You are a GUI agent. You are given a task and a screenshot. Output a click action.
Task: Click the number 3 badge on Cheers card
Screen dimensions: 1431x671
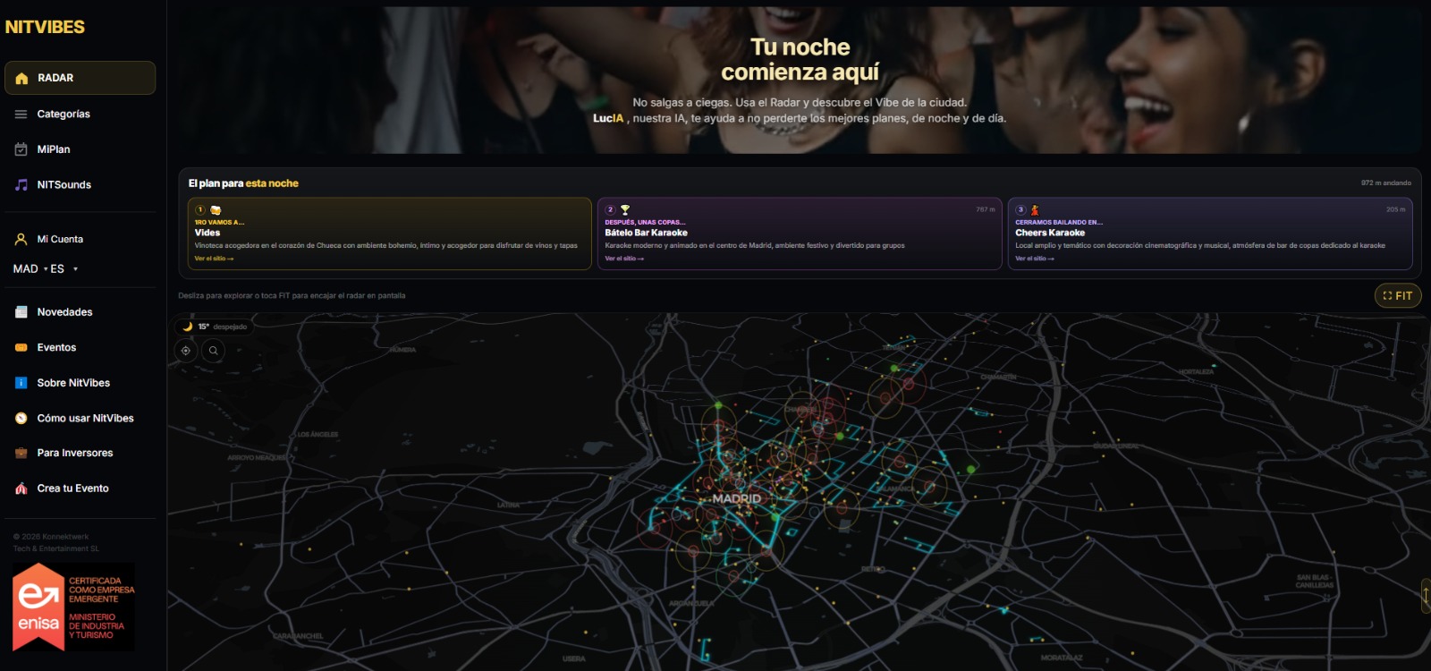click(1020, 210)
